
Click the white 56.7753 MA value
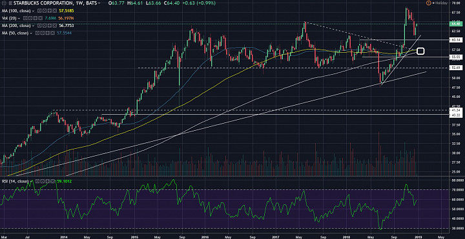coord(67,26)
